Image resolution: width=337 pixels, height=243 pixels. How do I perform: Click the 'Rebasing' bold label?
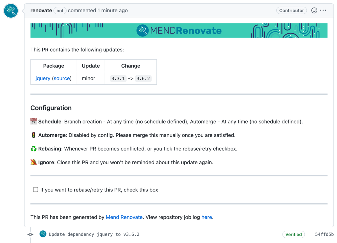click(x=50, y=149)
